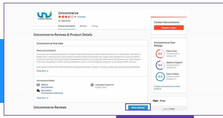Expand Show More under Unicommerce Details

[42, 98]
